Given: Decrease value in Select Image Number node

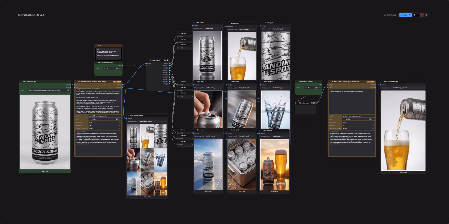Looking at the screenshot, I should (x=306, y=88).
